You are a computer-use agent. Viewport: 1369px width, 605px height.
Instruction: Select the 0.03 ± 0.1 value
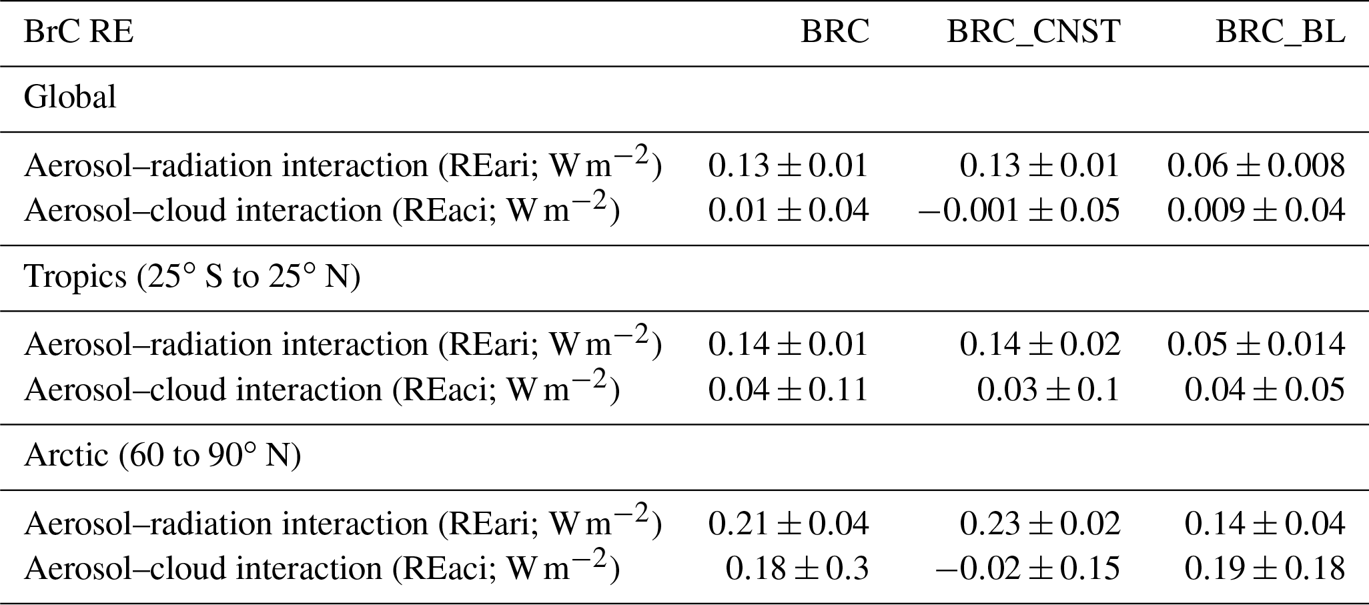(x=1048, y=390)
